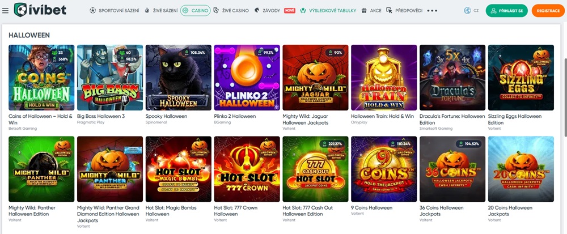This screenshot has width=567, height=234.
Task: Click the 'Halloween Train: Hold & Win' title
Action: click(x=383, y=116)
